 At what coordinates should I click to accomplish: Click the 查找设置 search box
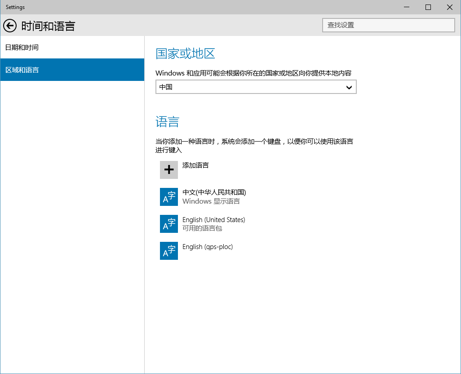(388, 25)
